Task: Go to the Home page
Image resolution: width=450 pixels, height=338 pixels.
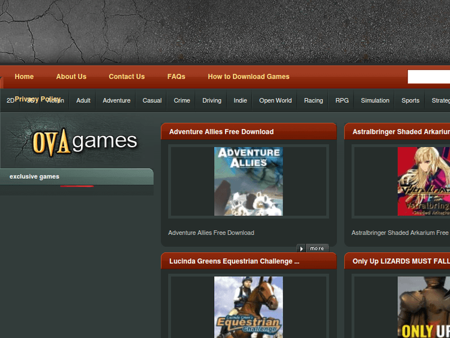Action: (24, 77)
